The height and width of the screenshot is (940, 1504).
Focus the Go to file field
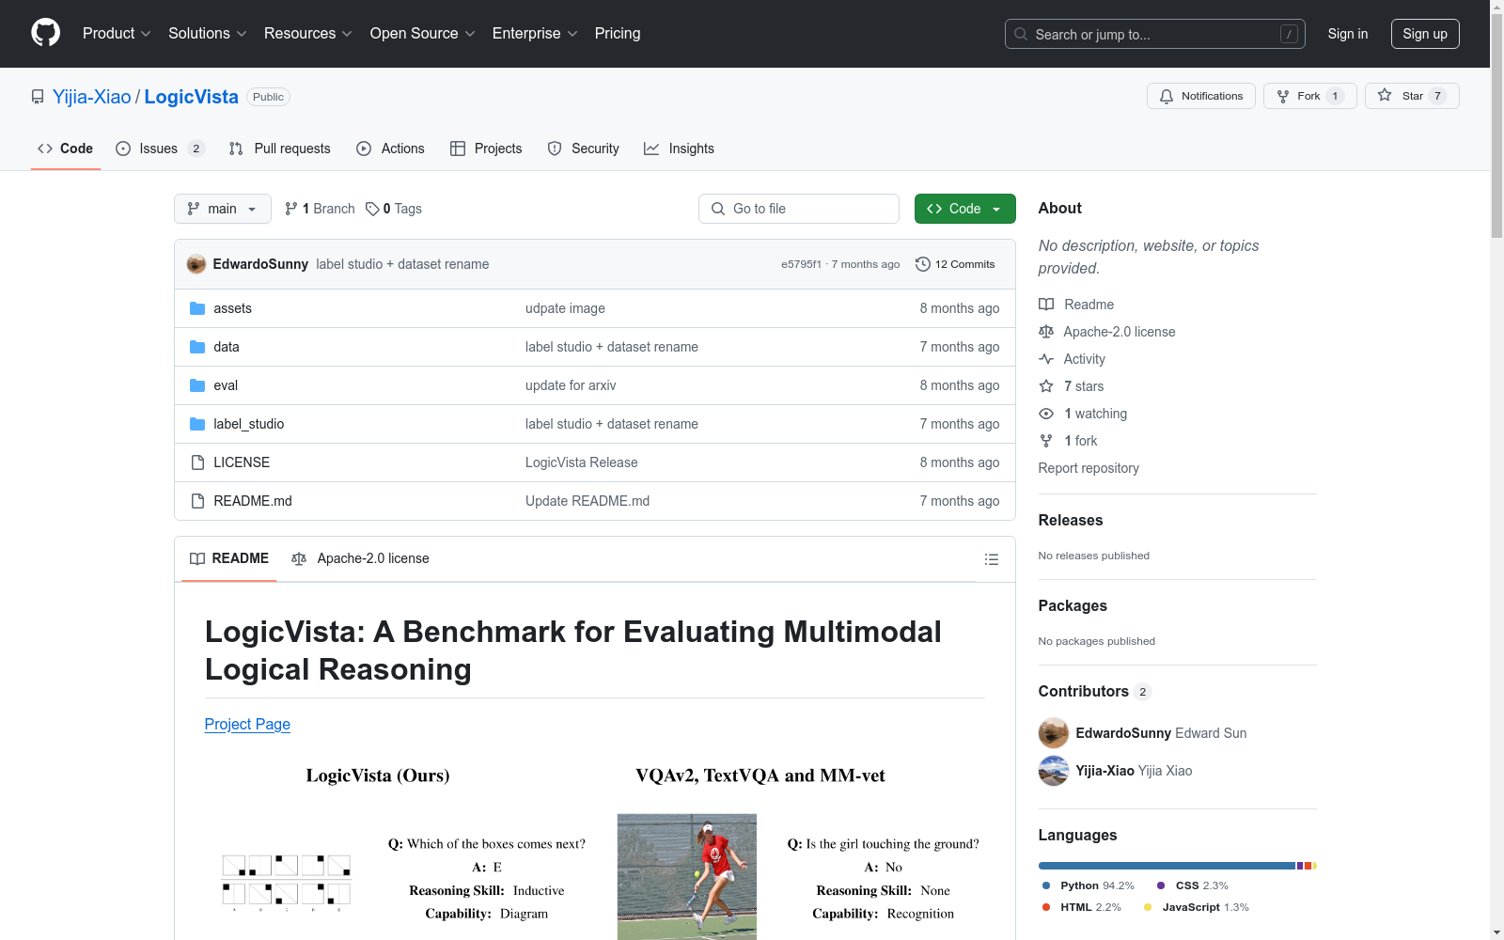coord(799,209)
